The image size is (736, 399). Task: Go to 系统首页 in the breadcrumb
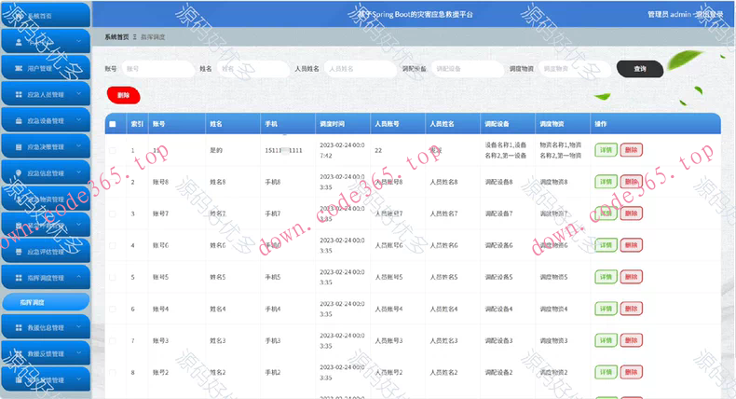pos(116,36)
